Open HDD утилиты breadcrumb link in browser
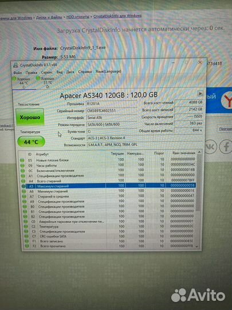The height and width of the screenshot is (310, 232). click(78, 17)
